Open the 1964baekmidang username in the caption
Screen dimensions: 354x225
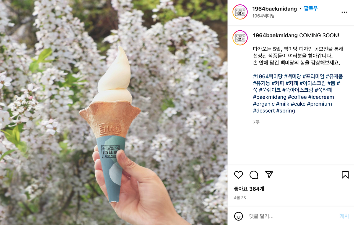(x=275, y=35)
